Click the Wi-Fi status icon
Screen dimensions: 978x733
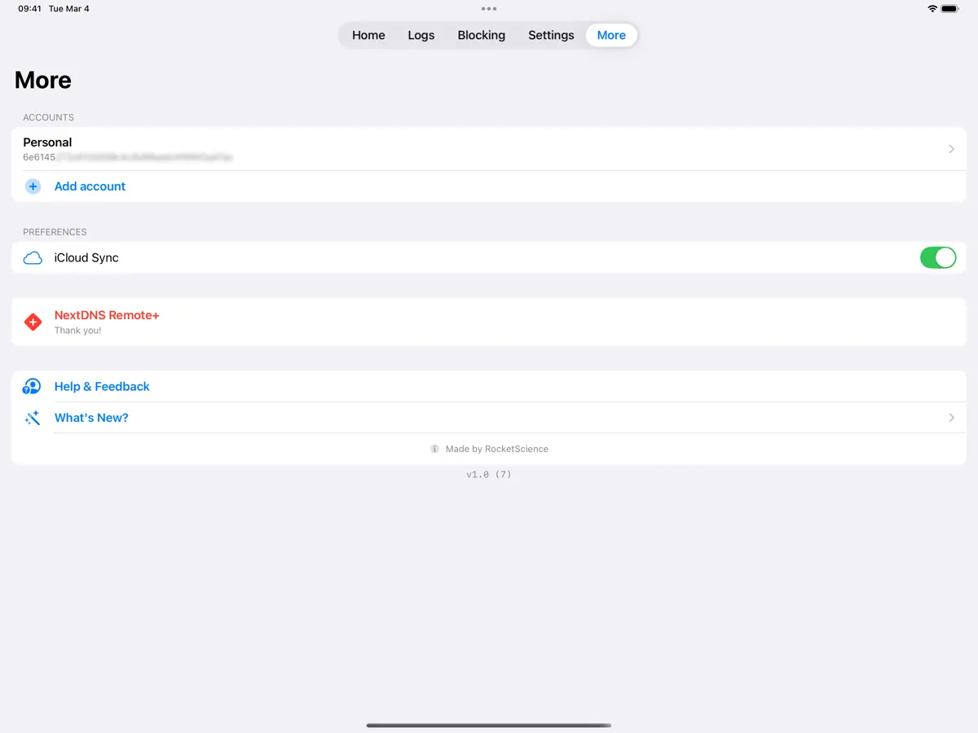pyautogui.click(x=932, y=9)
